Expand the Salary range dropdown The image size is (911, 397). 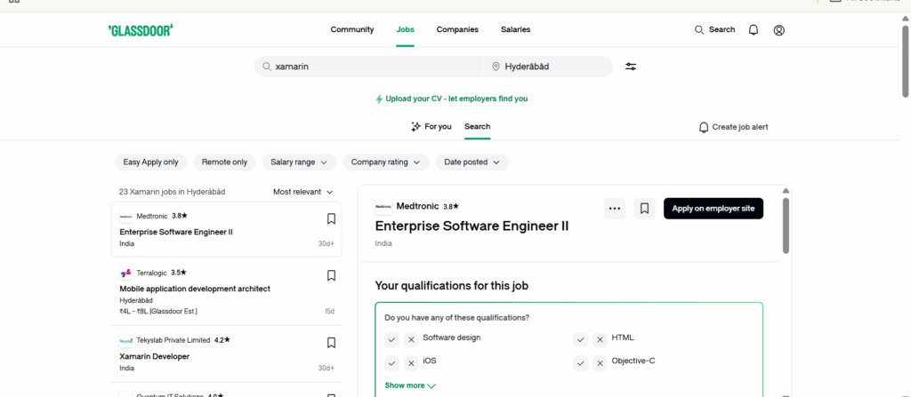(298, 163)
